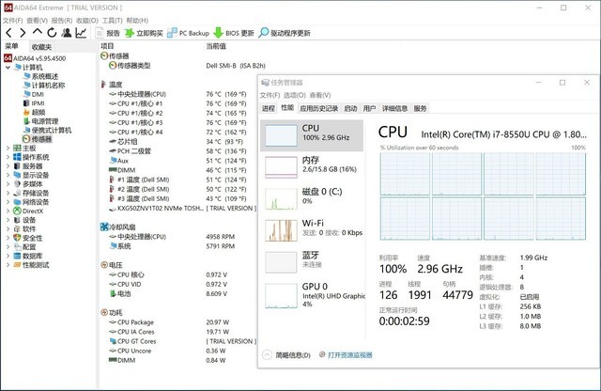Select 系统概述 in the tree
Viewport: 601px width, 391px height.
click(40, 76)
